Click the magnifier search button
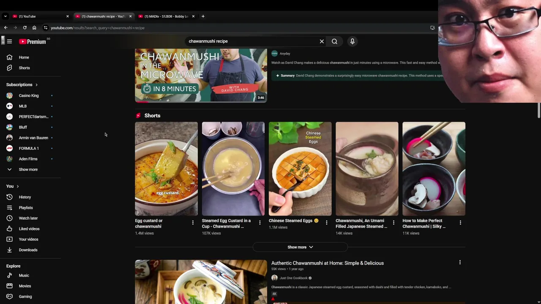Viewport: 541px width, 304px height. coord(334,41)
